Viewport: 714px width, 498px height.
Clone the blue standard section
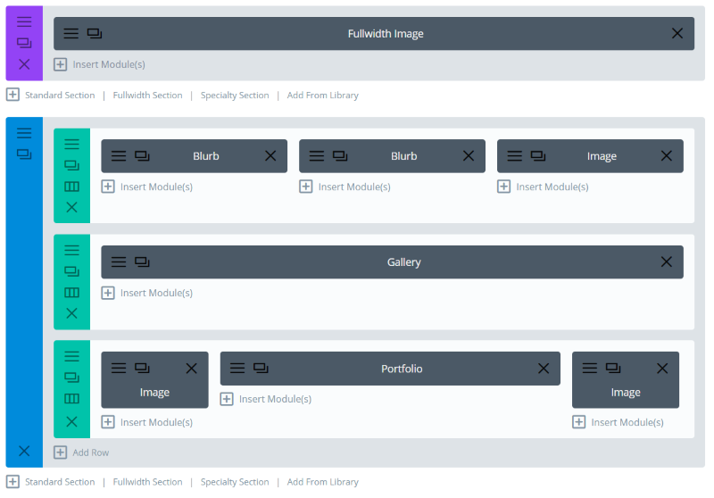pyautogui.click(x=24, y=154)
